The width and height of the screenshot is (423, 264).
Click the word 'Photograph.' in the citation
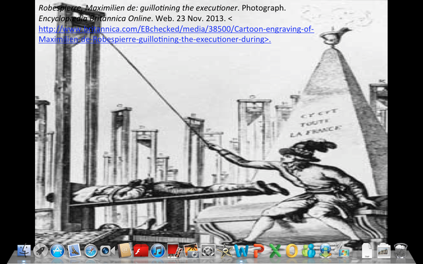pyautogui.click(x=264, y=8)
